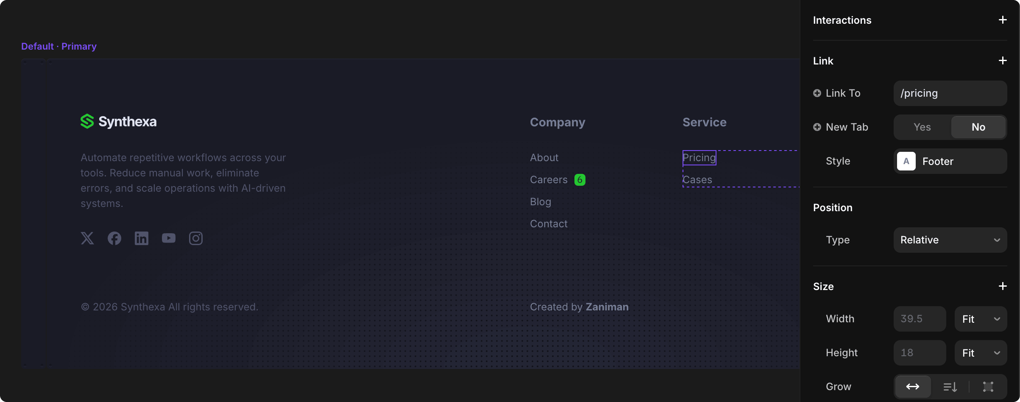Click the Style property label

[838, 161]
